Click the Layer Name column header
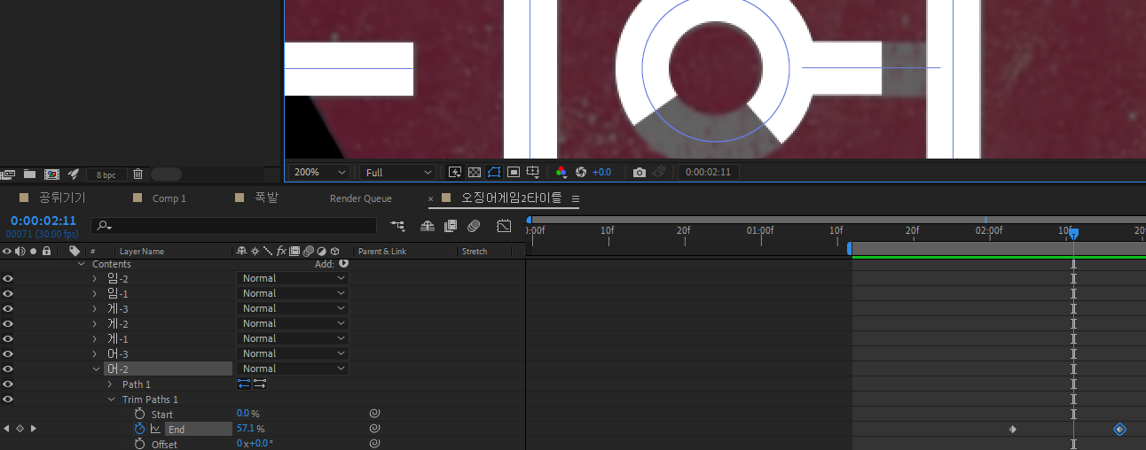Screen dimensions: 1146x450 point(142,252)
